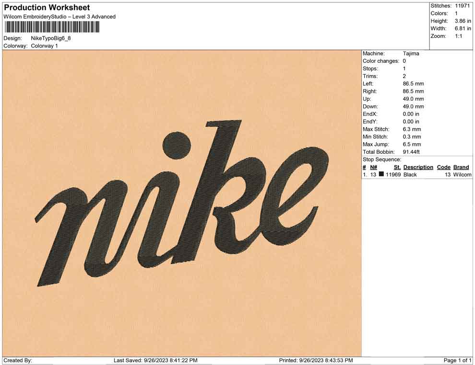Screen dimensions: 475x365
Task: Click the 'Stop Sequence:' heading
Action: [382, 160]
